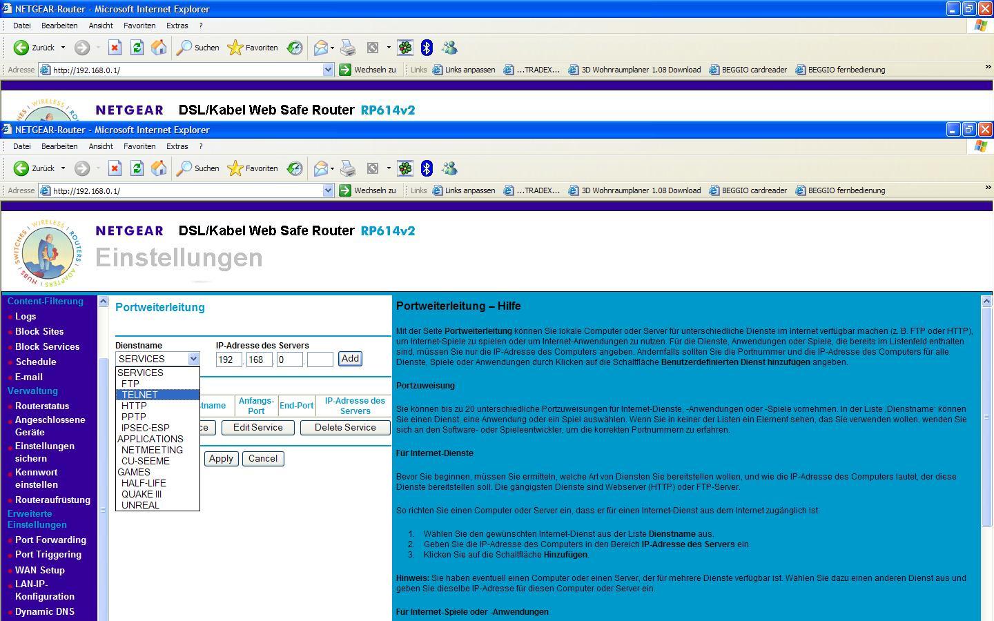Click Zurück back arrow in back window
Image resolution: width=994 pixels, height=621 pixels.
[21, 48]
